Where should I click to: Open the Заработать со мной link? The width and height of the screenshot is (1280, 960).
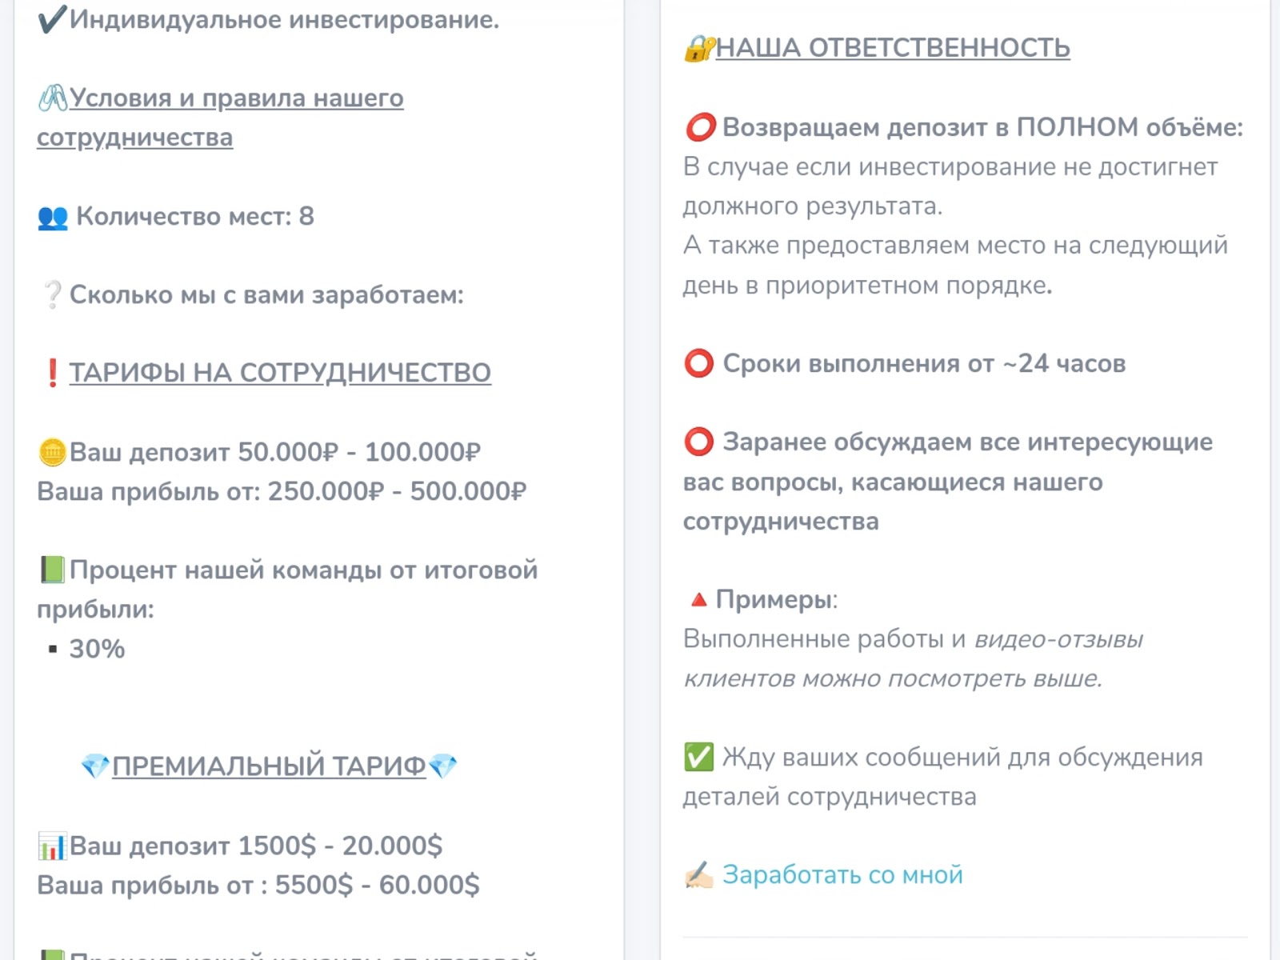coord(842,875)
